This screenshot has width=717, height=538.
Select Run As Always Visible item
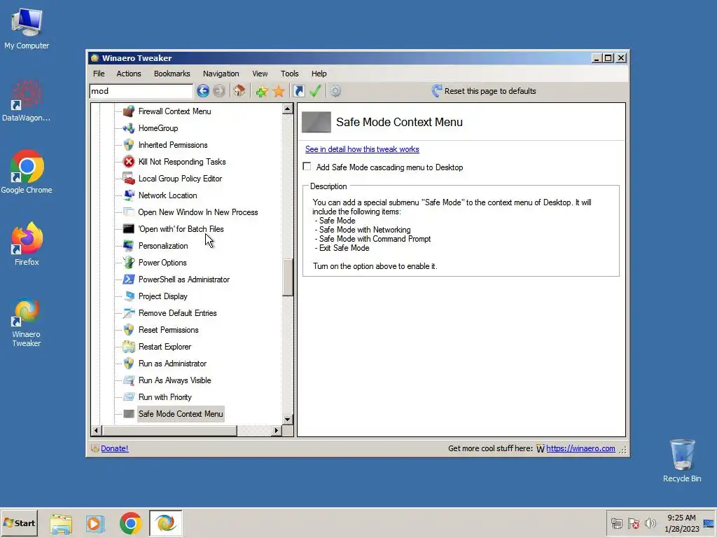(174, 380)
